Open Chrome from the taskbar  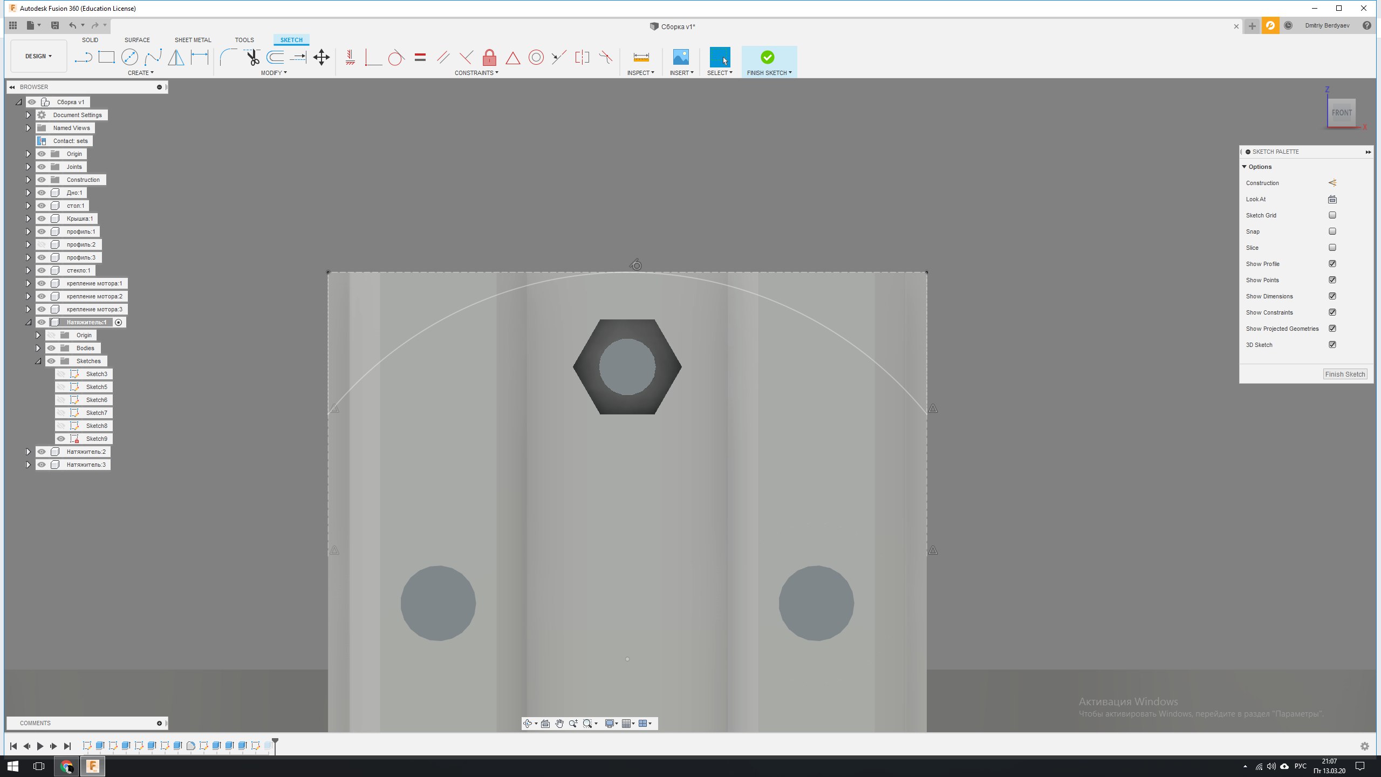(67, 766)
